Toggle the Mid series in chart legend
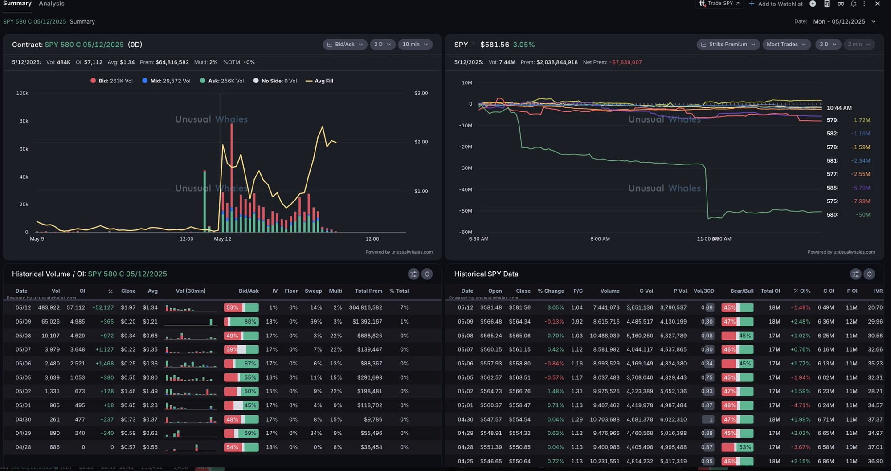Image resolution: width=891 pixels, height=471 pixels. 166,81
